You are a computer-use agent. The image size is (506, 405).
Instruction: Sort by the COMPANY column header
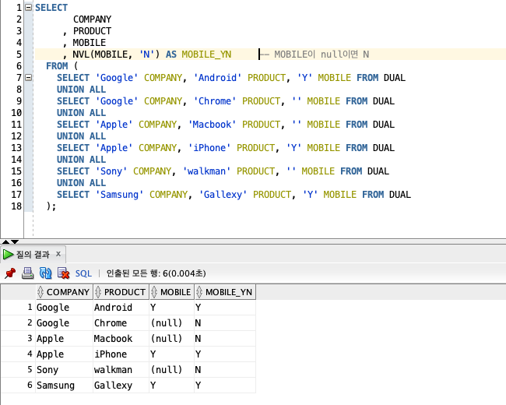tap(64, 292)
